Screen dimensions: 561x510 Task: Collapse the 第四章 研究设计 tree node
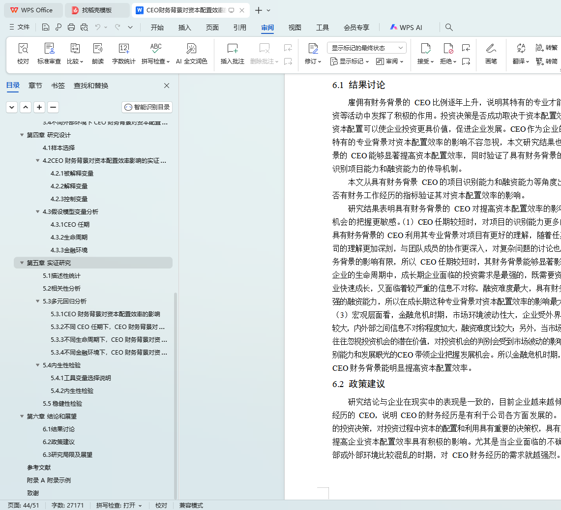[x=22, y=135]
